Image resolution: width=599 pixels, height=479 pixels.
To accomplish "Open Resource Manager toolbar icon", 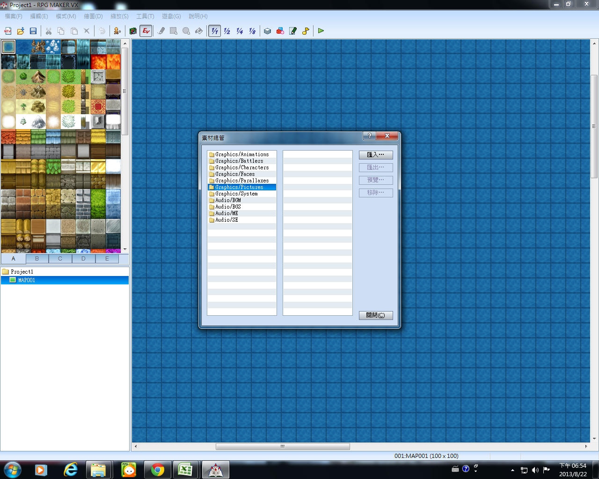I will pos(280,31).
